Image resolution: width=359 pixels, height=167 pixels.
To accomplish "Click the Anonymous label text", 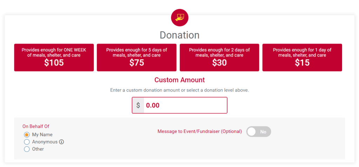I will point(45,142).
